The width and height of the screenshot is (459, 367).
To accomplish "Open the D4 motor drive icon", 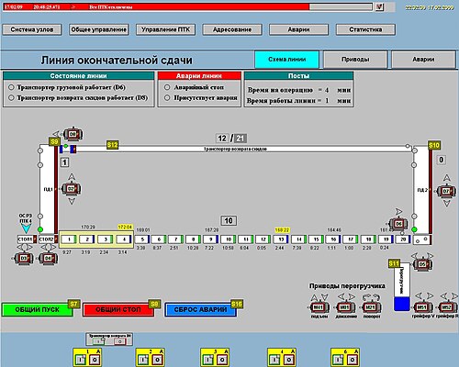I will (x=48, y=258).
